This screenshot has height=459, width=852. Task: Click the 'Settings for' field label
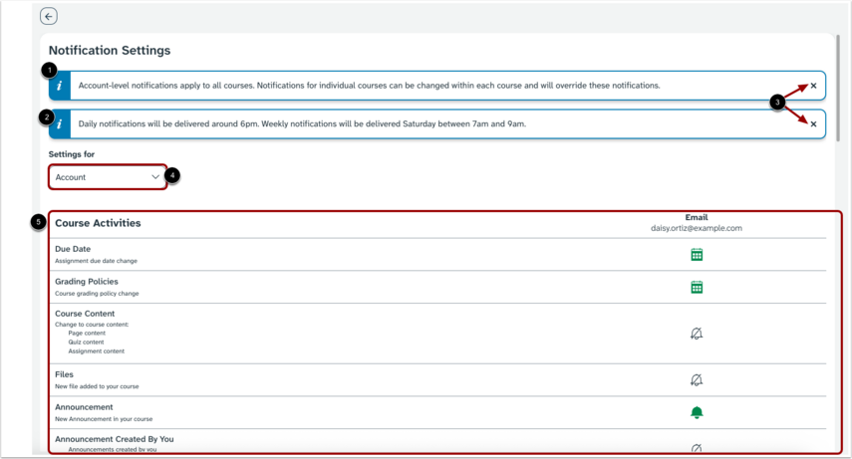(x=71, y=154)
